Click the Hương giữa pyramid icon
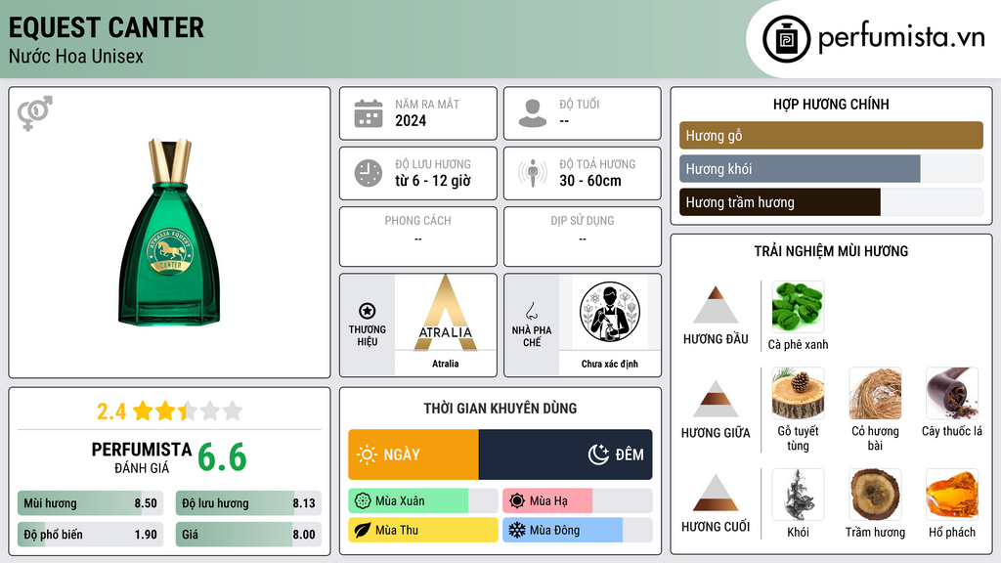The image size is (1001, 563). [x=716, y=399]
